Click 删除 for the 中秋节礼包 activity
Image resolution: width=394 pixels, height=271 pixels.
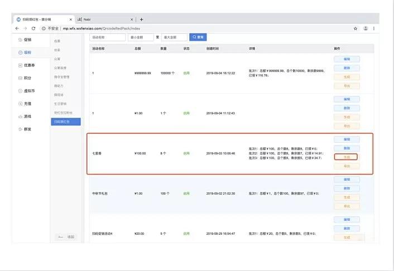click(x=347, y=188)
